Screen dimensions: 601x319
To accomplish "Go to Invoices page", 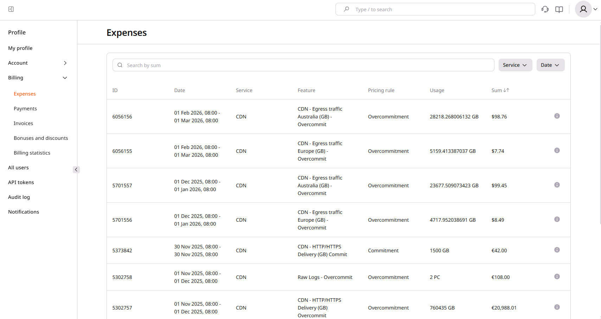I will 23,123.
